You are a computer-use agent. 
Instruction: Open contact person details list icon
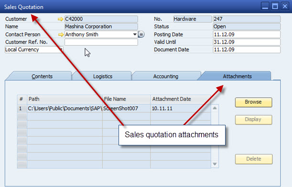tap(141, 34)
